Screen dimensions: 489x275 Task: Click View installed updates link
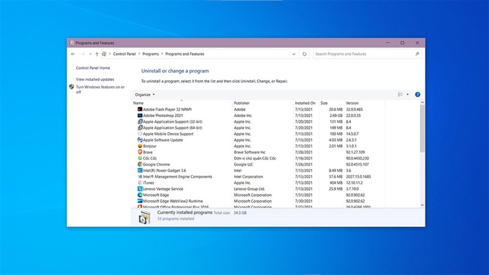click(x=95, y=79)
